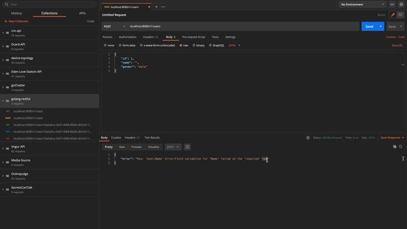Viewport: 407px width, 229px height.
Task: Open the request body JSON format dropdown
Action: point(235,45)
